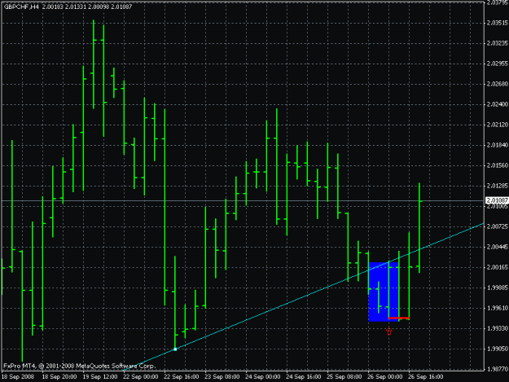Click the 18 Sep 2008 time label
The width and height of the screenshot is (509, 382).
pos(18,377)
